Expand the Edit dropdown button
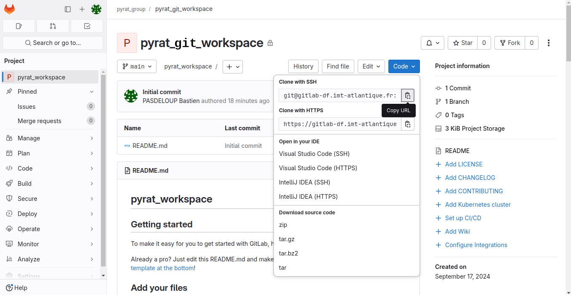Screen dimensions: 571x295 (x=371, y=66)
